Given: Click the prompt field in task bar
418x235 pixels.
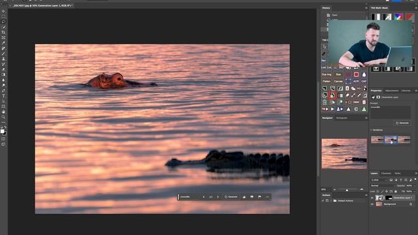Looking at the screenshot, I should click(x=189, y=197).
